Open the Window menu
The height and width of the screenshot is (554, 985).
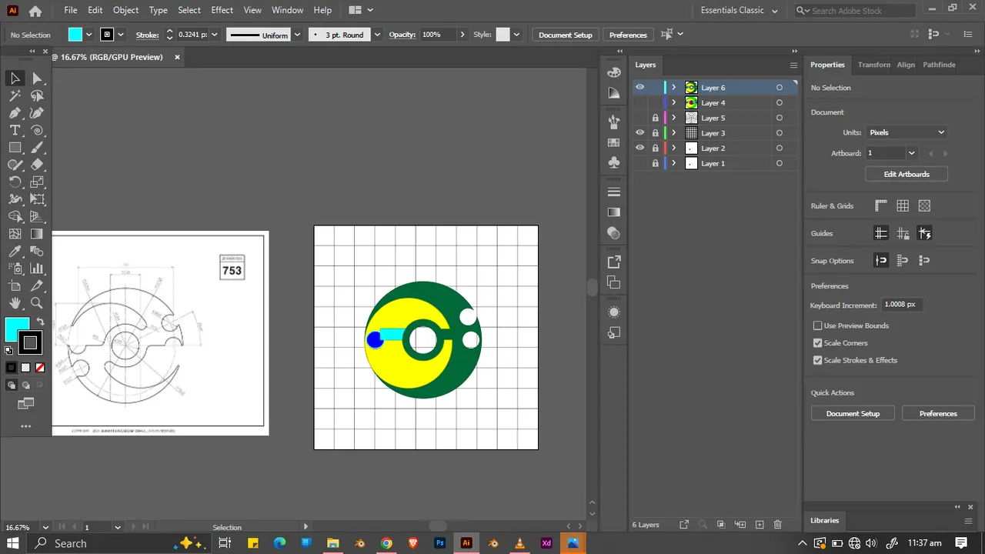287,10
